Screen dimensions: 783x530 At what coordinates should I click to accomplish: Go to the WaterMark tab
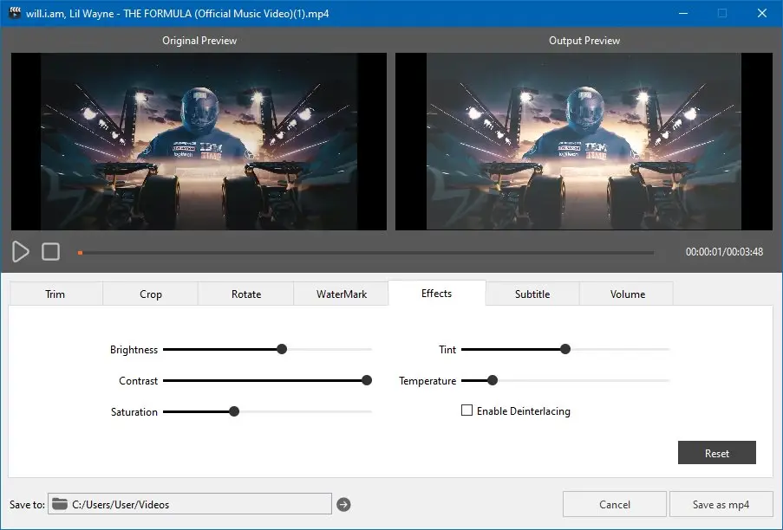point(342,294)
